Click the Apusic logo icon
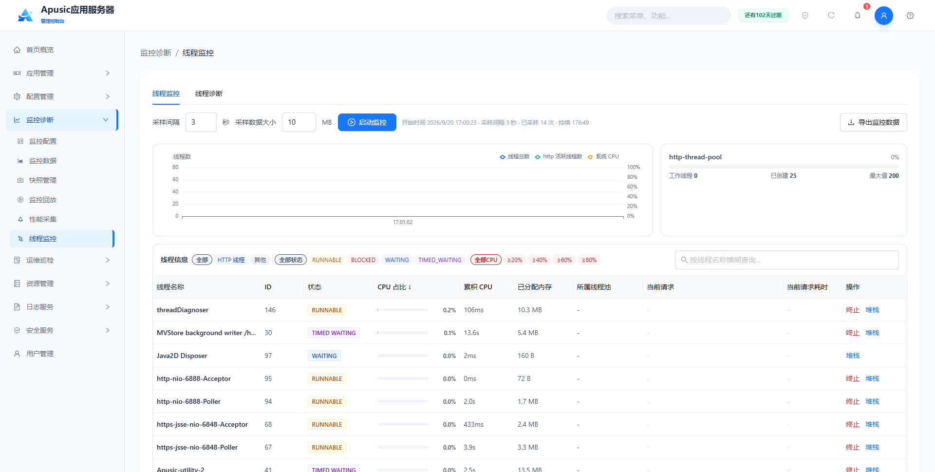 (x=25, y=15)
